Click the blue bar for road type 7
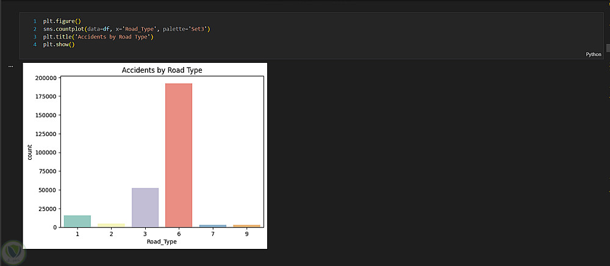610x266 pixels. coord(213,226)
